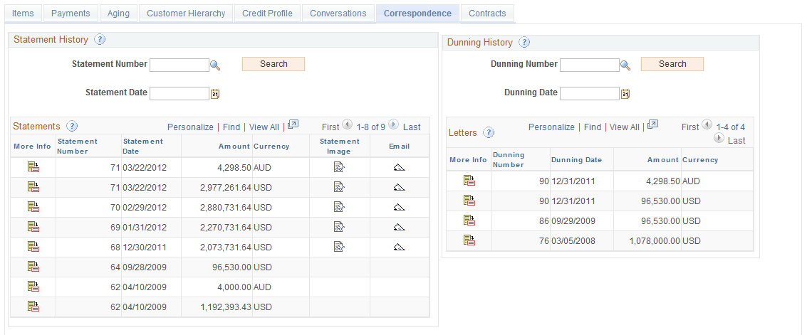Open More Info for statement 71 AUD row
The image size is (812, 335).
click(33, 167)
